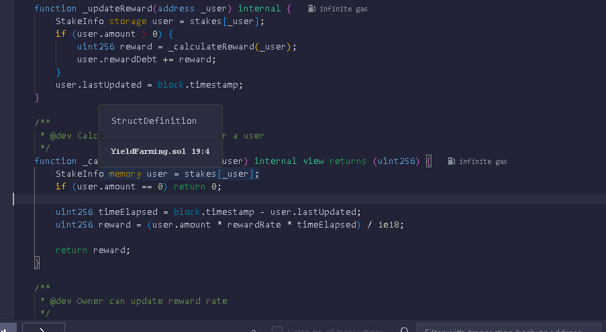606x332 pixels.
Task: Click the highlighted closing brace below return reward
Action: coord(37,263)
